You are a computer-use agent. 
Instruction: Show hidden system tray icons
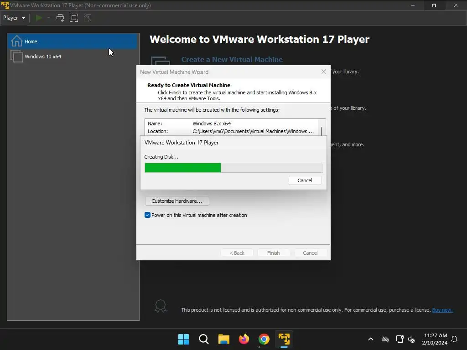click(371, 339)
